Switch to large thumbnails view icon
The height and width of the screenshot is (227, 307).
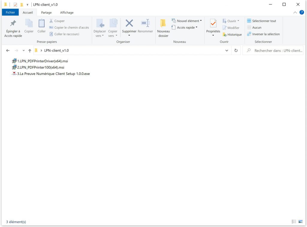[x=300, y=222]
